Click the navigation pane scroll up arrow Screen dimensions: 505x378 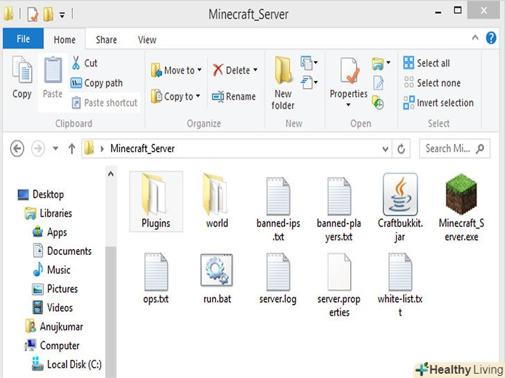(111, 174)
